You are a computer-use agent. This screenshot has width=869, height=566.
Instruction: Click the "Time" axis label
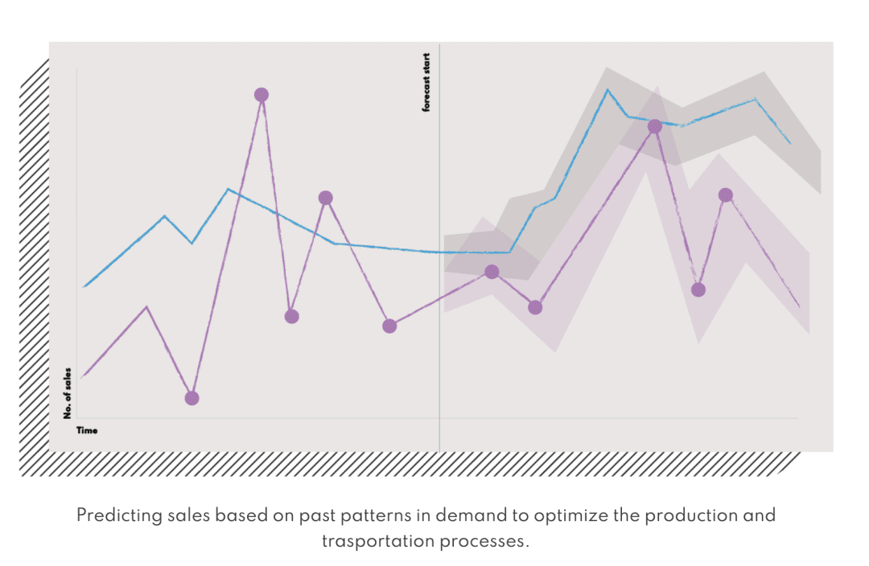pyautogui.click(x=87, y=431)
